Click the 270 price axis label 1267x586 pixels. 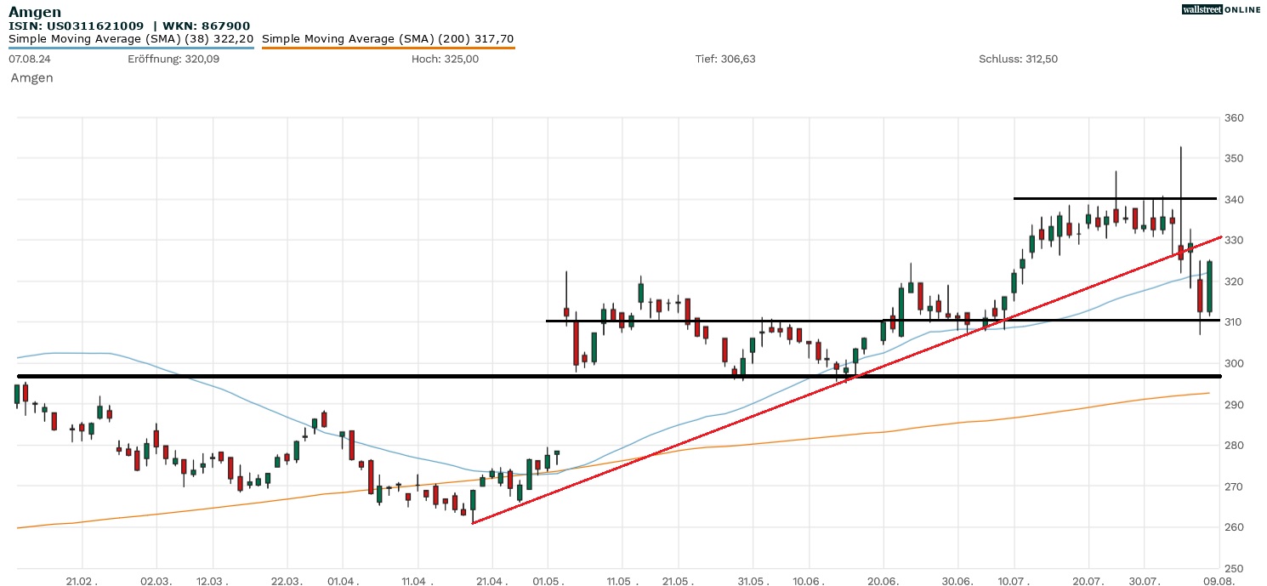coord(1234,486)
